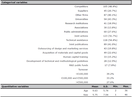
Task: Click the value '28 (12.9%)'
Action: click(x=110, y=61)
